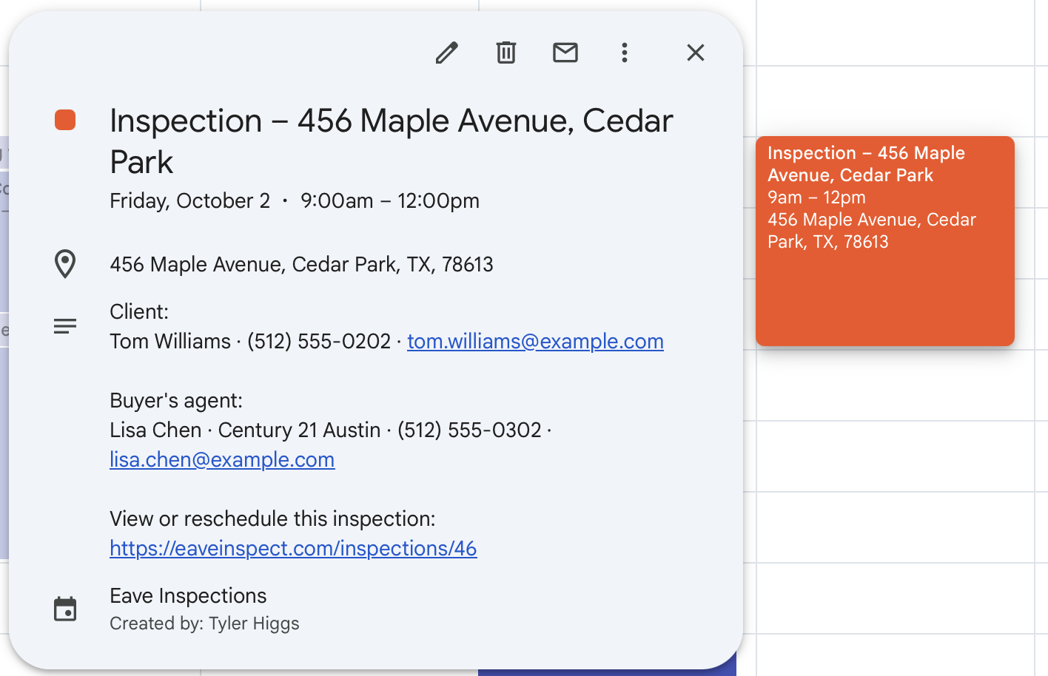Delete the event using the trash icon
This screenshot has height=676, width=1048.
pyautogui.click(x=506, y=53)
